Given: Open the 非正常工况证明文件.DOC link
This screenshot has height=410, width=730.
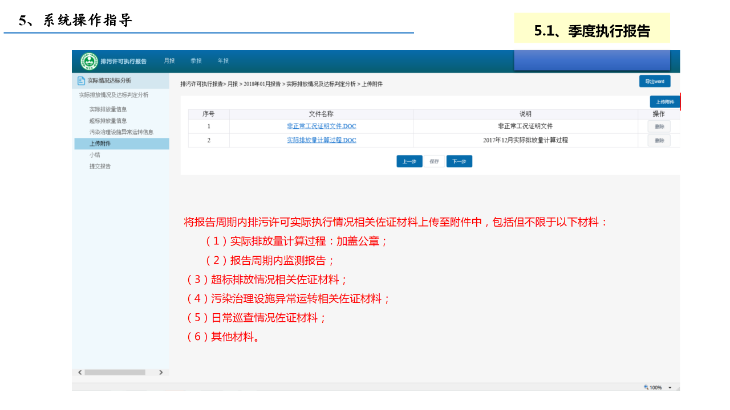Looking at the screenshot, I should coord(321,126).
